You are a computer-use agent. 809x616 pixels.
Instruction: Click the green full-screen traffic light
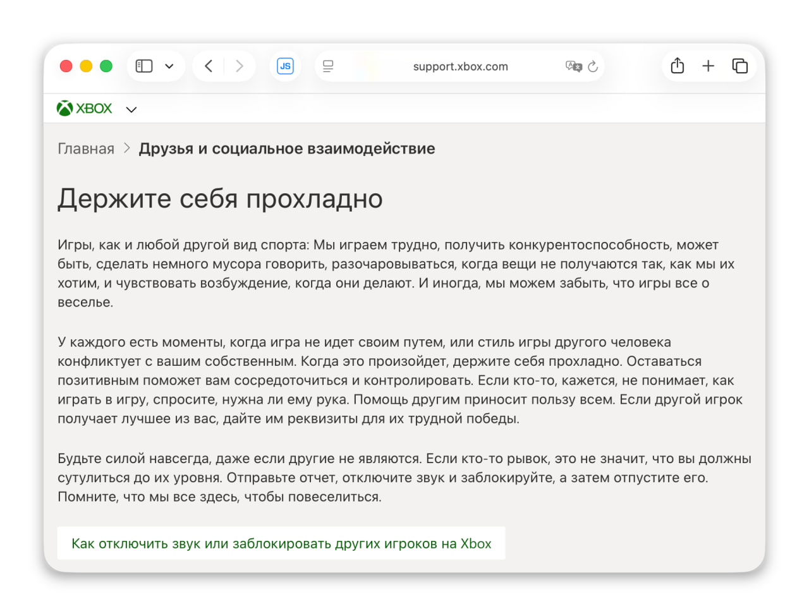106,66
